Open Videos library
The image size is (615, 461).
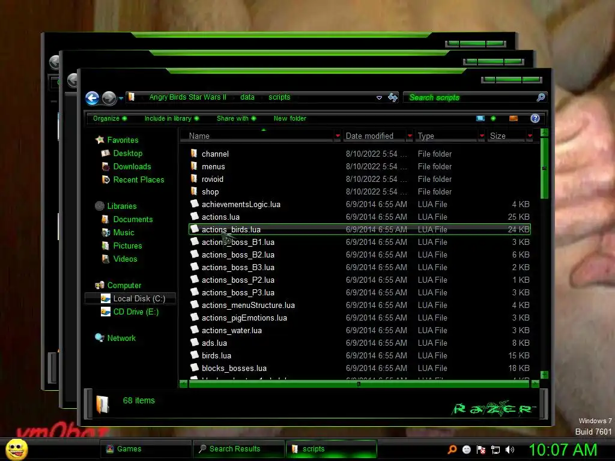click(x=125, y=259)
